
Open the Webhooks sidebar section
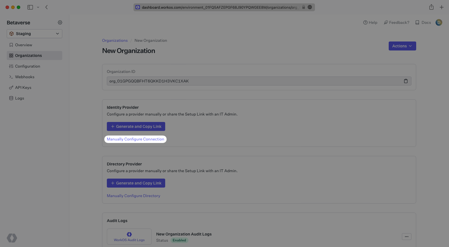coord(25,77)
